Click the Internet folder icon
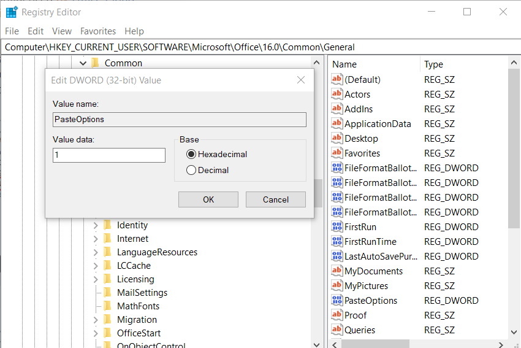The image size is (521, 348). point(108,239)
